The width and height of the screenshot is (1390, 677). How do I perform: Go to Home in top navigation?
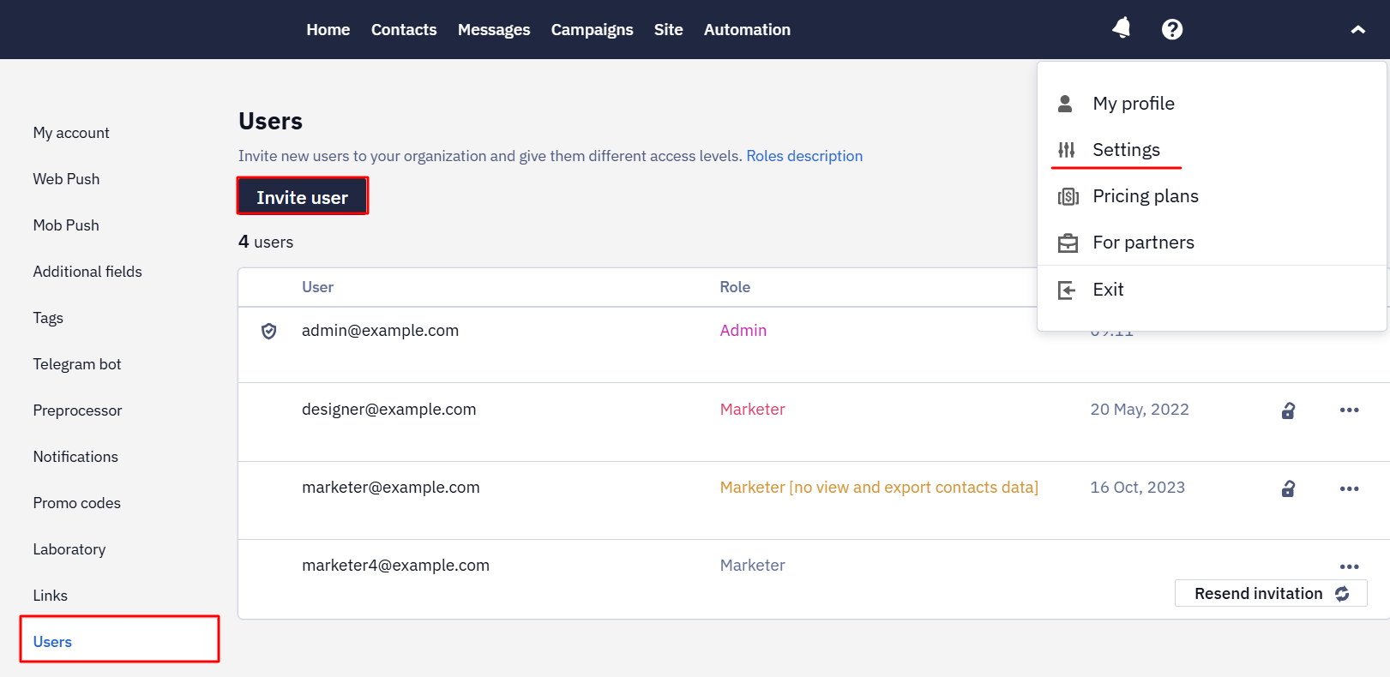pos(328,29)
